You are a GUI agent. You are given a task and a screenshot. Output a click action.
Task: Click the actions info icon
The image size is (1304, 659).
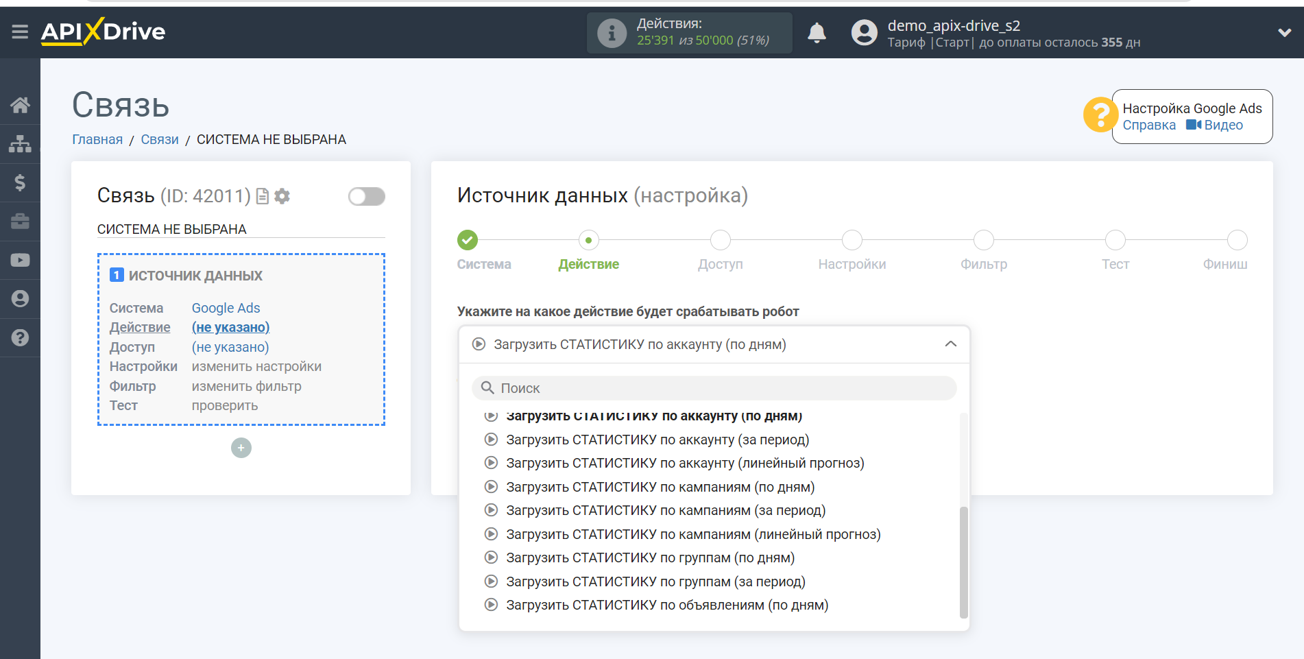tap(612, 33)
